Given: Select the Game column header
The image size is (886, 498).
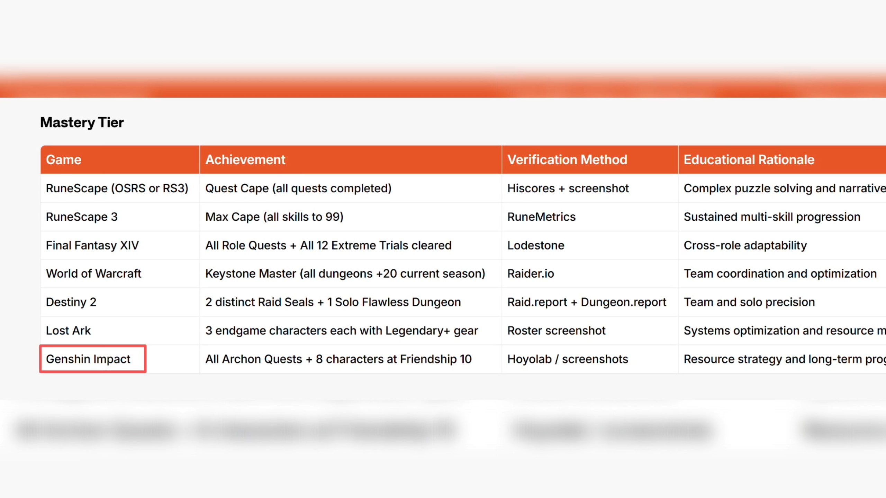Looking at the screenshot, I should point(120,159).
